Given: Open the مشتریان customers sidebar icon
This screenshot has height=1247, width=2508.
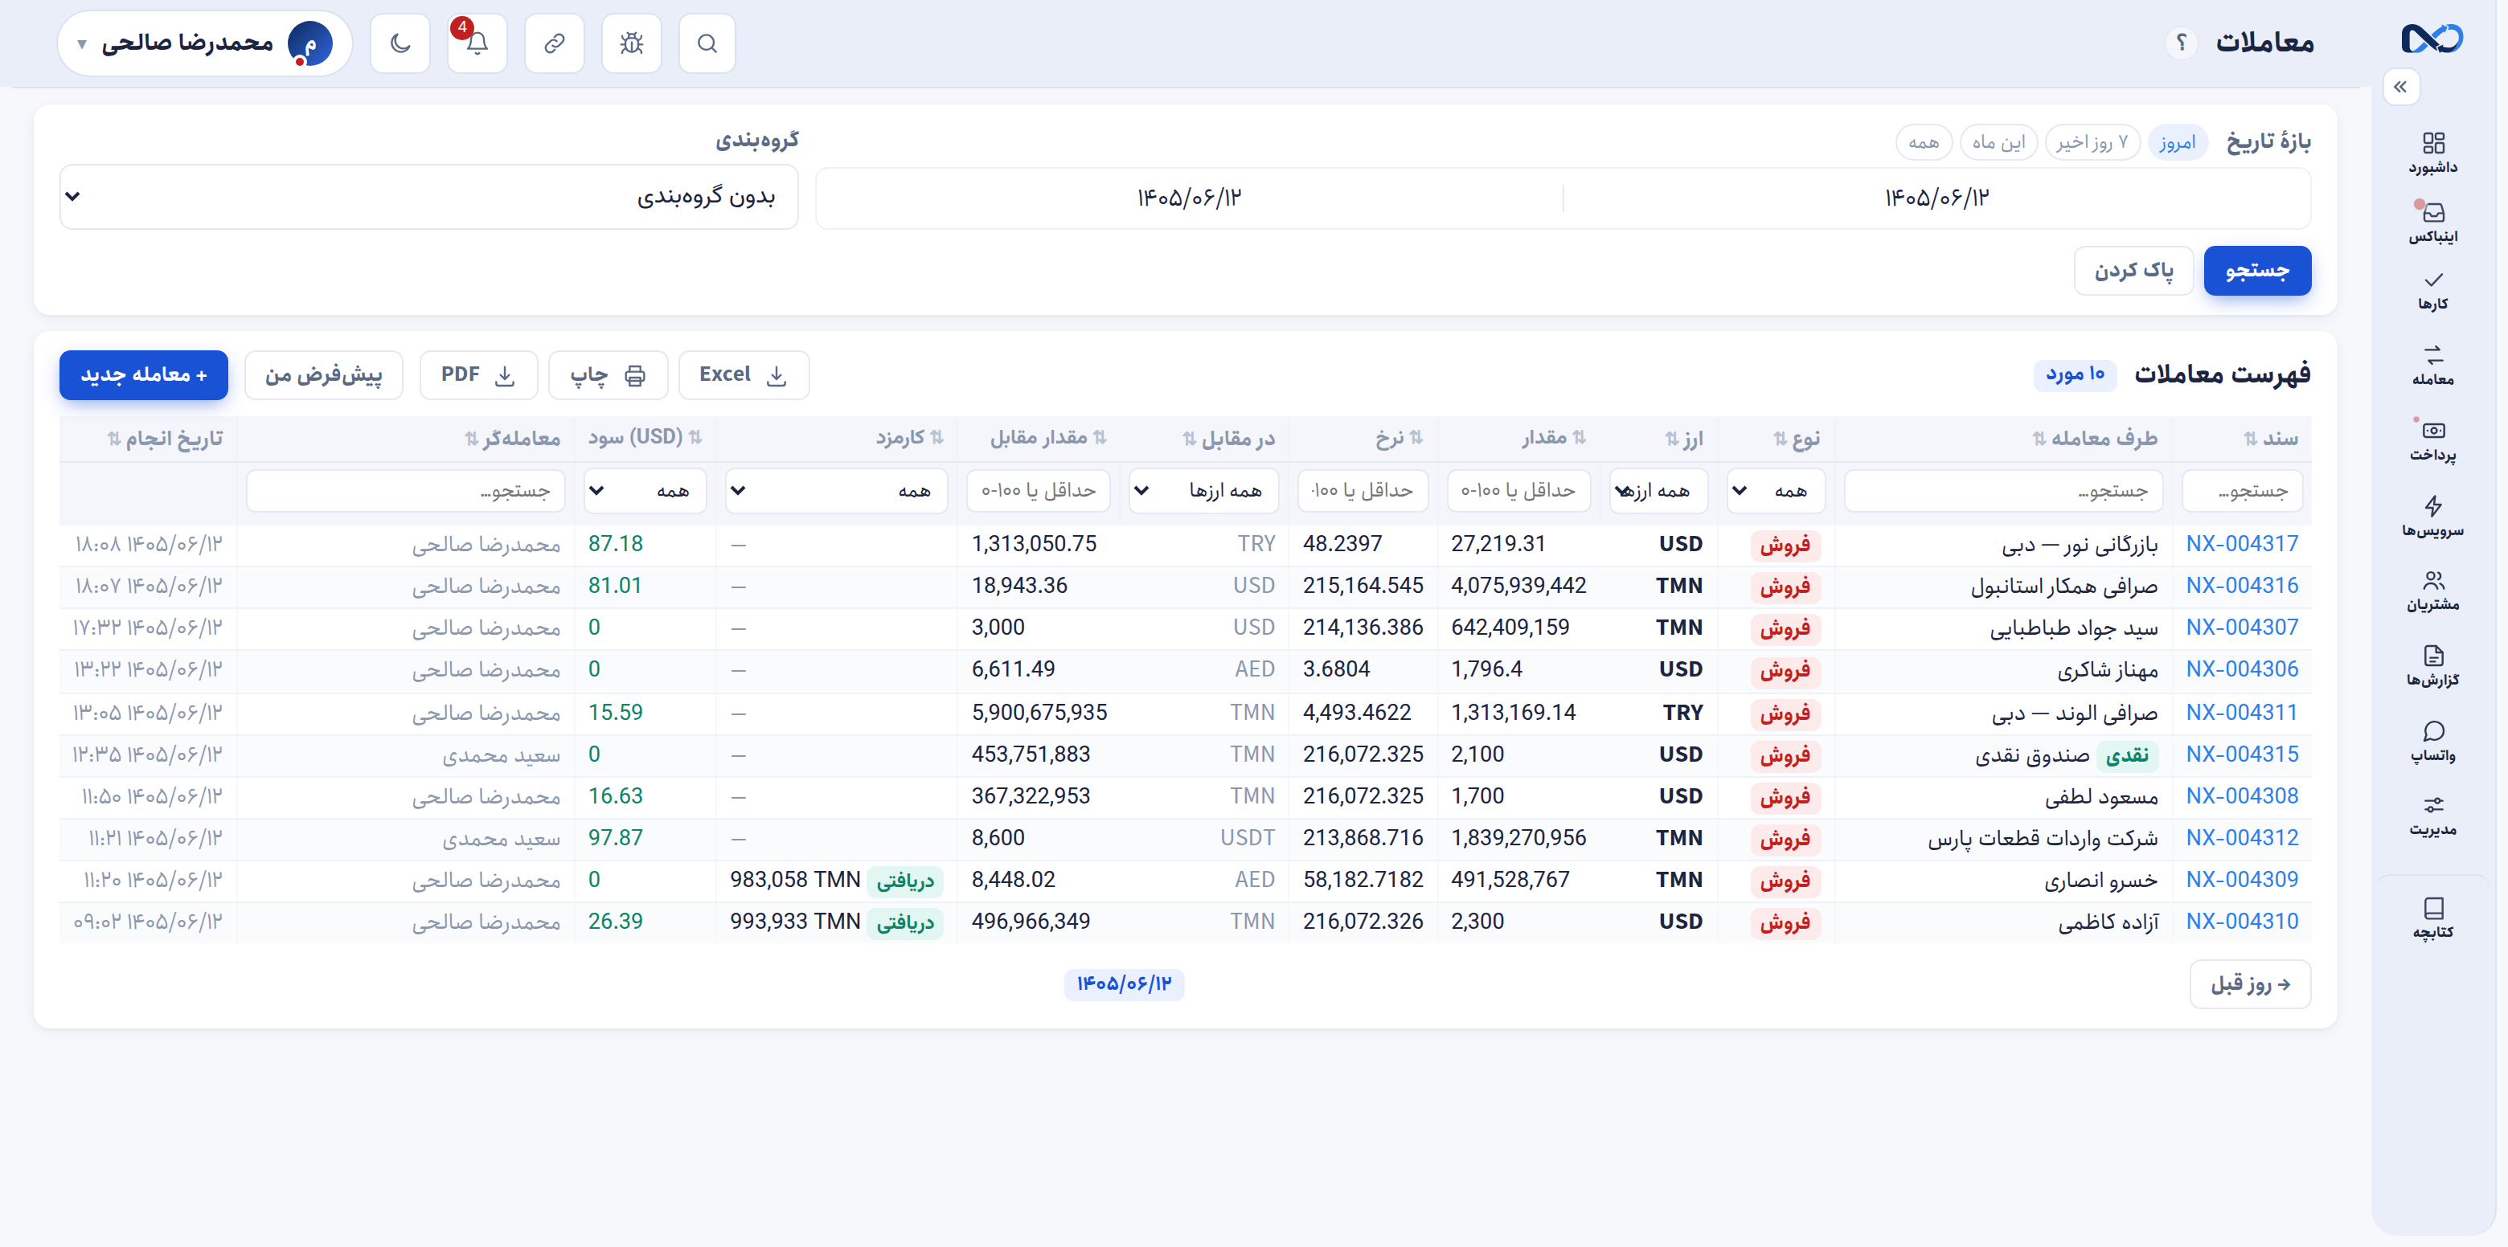Looking at the screenshot, I should click(x=2432, y=591).
